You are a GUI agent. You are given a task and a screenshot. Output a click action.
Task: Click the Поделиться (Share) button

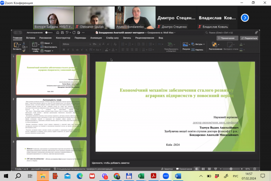[x=249, y=38]
